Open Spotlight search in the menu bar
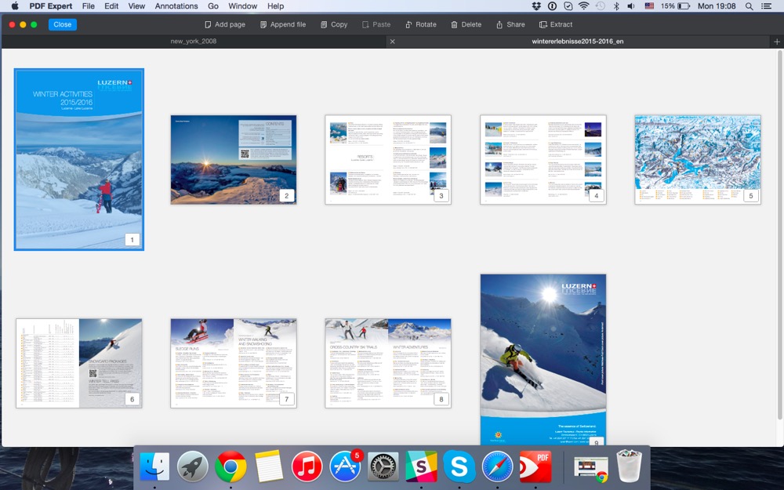The image size is (784, 490). [749, 6]
